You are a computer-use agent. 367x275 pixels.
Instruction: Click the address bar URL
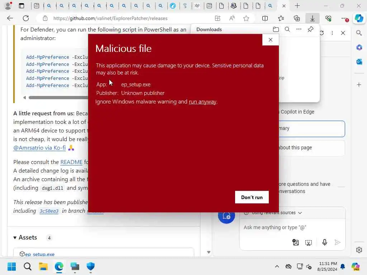tap(110, 18)
